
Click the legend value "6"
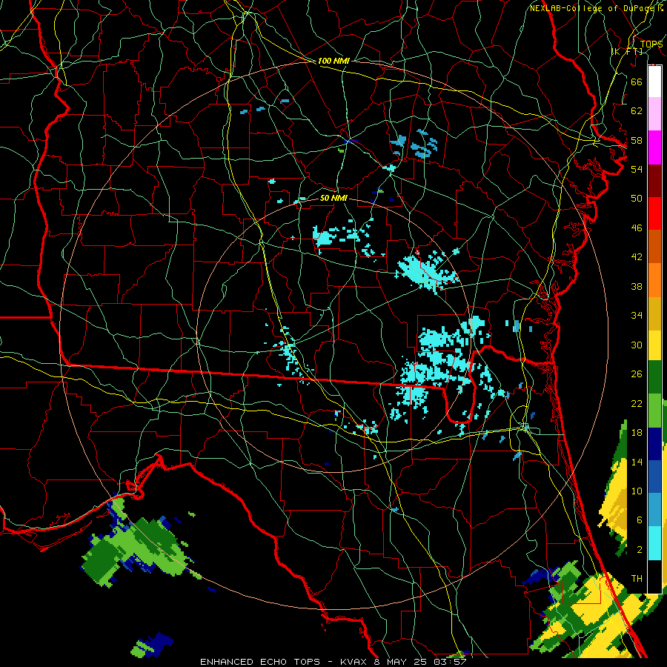tap(639, 520)
